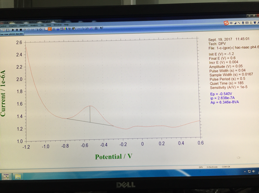Click the Integration toolbar icon
Screen dimensions: 259x193
87,28
